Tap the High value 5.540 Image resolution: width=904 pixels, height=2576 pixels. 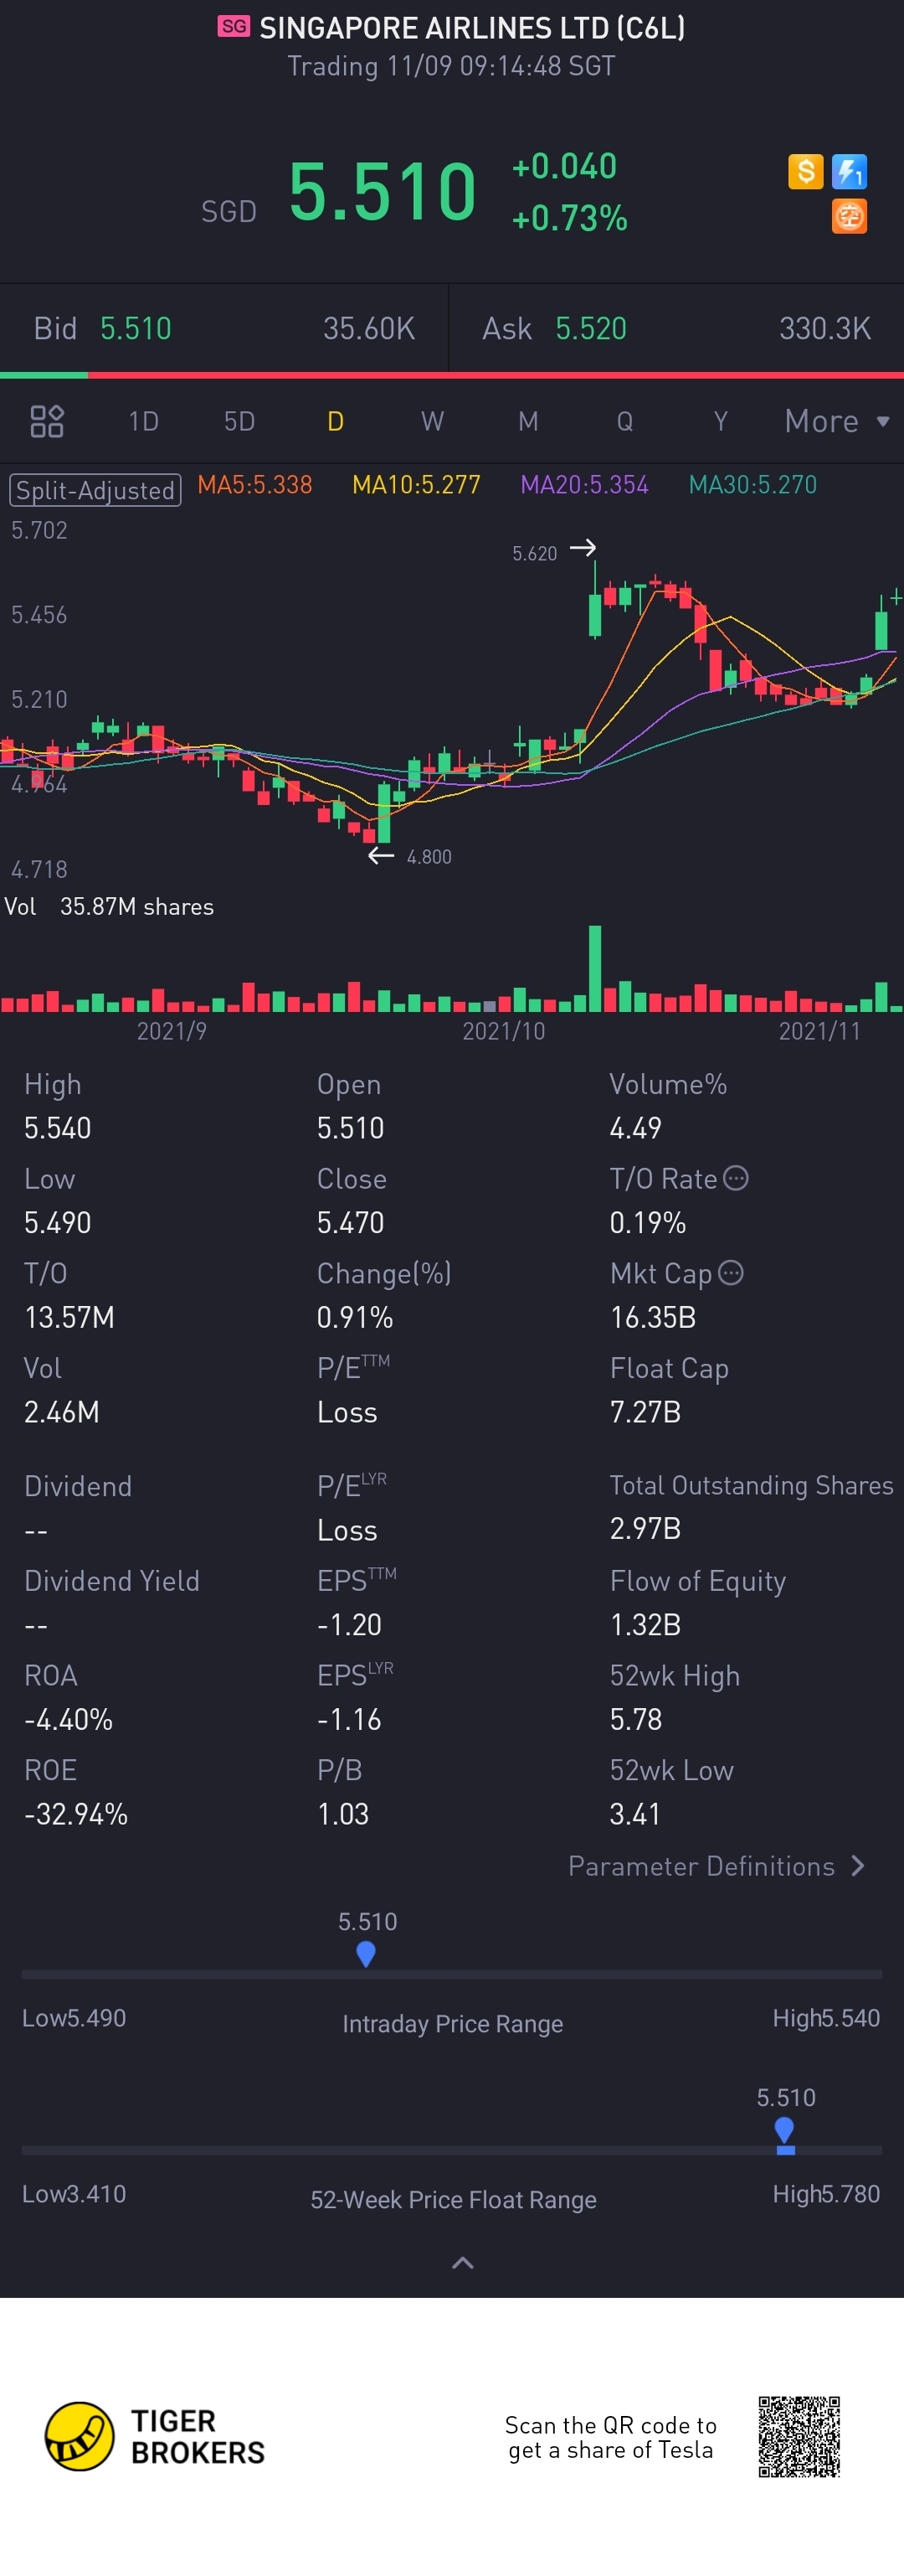coord(58,1128)
